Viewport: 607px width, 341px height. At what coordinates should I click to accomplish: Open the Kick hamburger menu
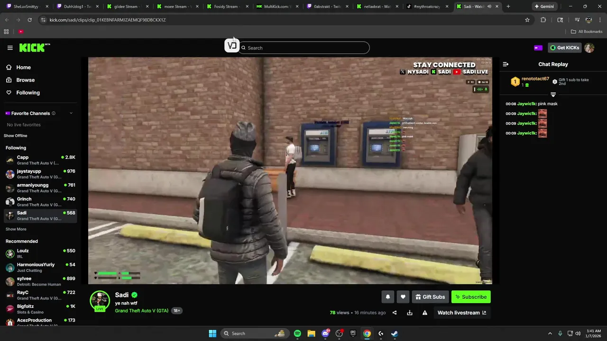coord(10,48)
